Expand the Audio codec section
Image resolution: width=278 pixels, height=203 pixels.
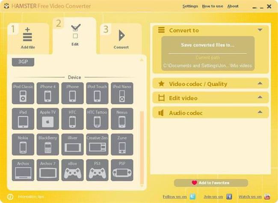[210, 113]
